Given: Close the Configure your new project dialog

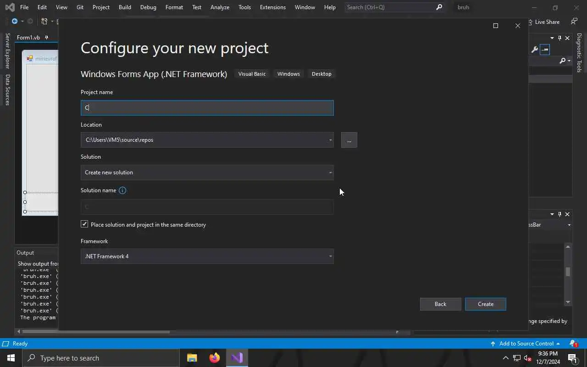Looking at the screenshot, I should [518, 26].
